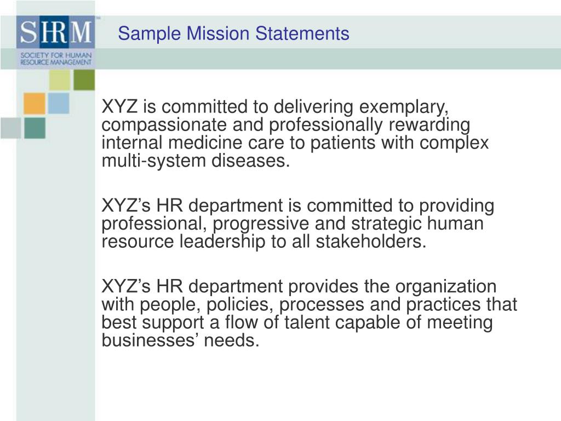Select the orange decorative square
Viewport: 561px width, 421px height.
pyautogui.click(x=35, y=104)
